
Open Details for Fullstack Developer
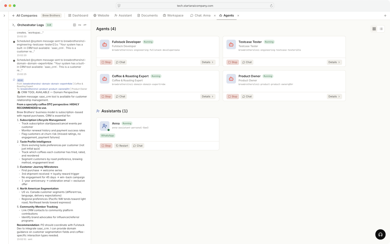click(208, 62)
